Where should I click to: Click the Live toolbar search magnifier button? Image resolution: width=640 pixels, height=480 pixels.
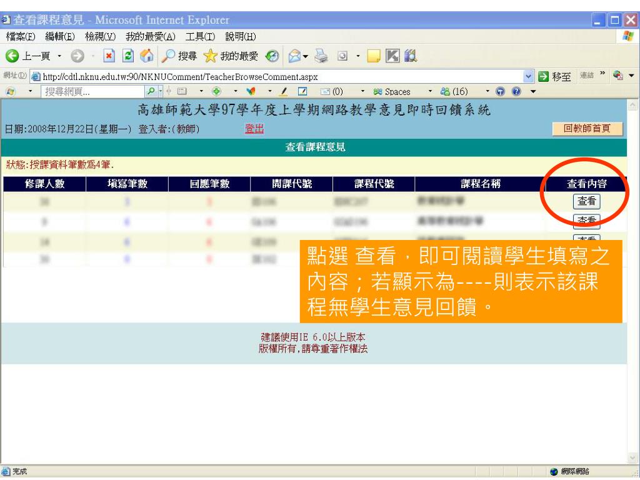[x=151, y=91]
